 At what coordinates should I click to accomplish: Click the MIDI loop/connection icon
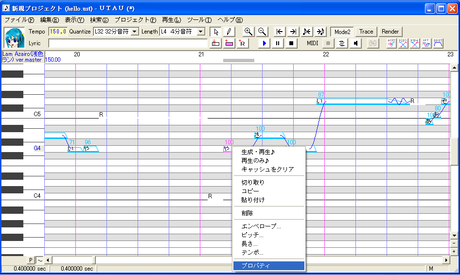pyautogui.click(x=341, y=43)
